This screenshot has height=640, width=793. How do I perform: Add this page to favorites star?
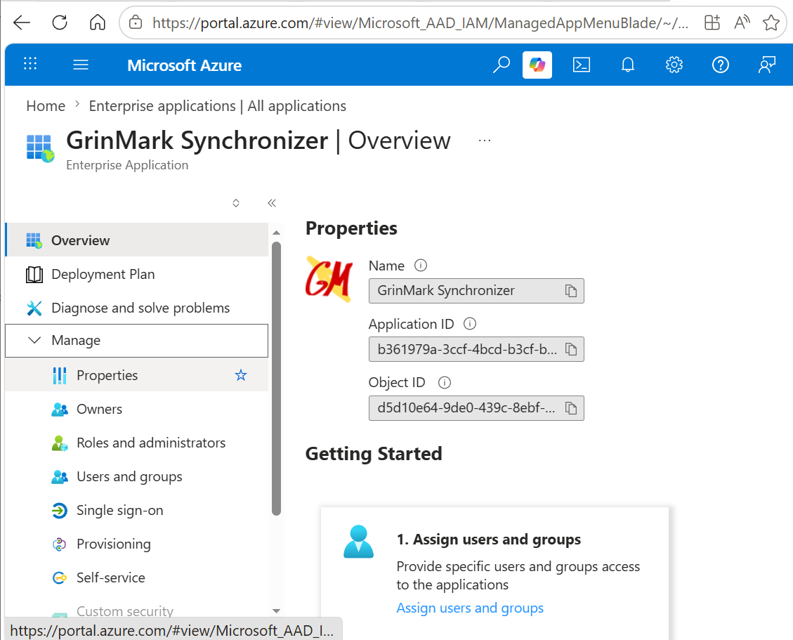click(x=771, y=22)
